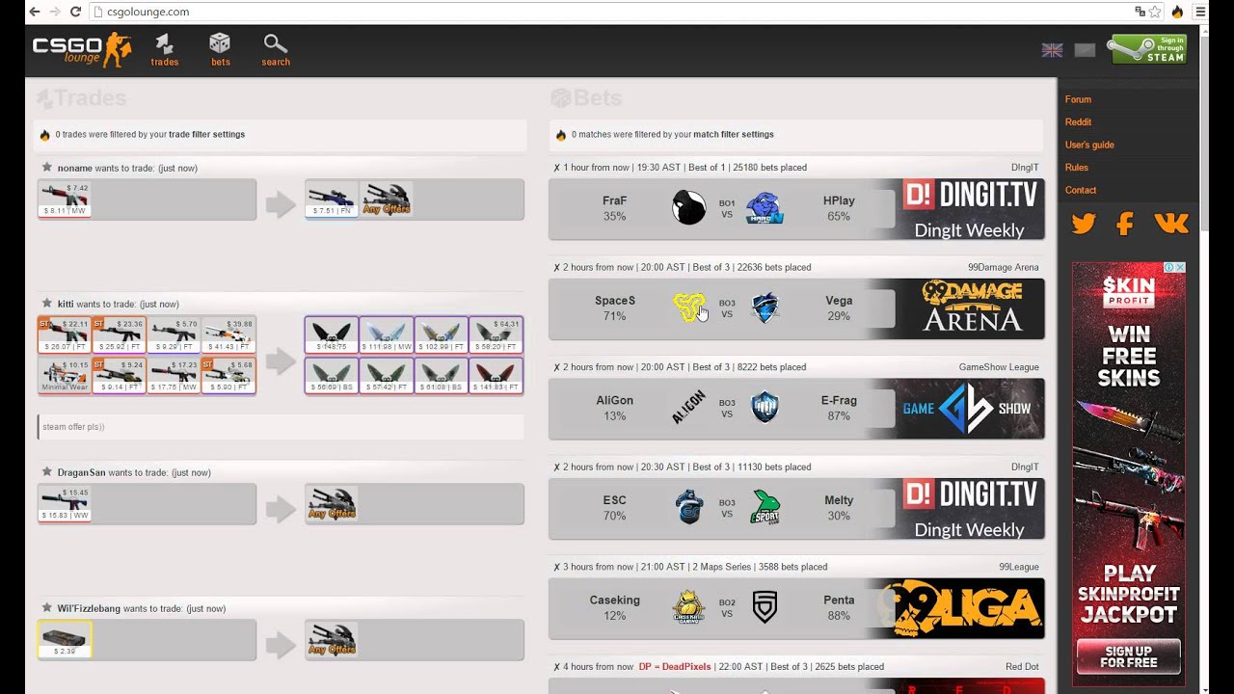Open the Rules link
The height and width of the screenshot is (694, 1234).
[1076, 168]
